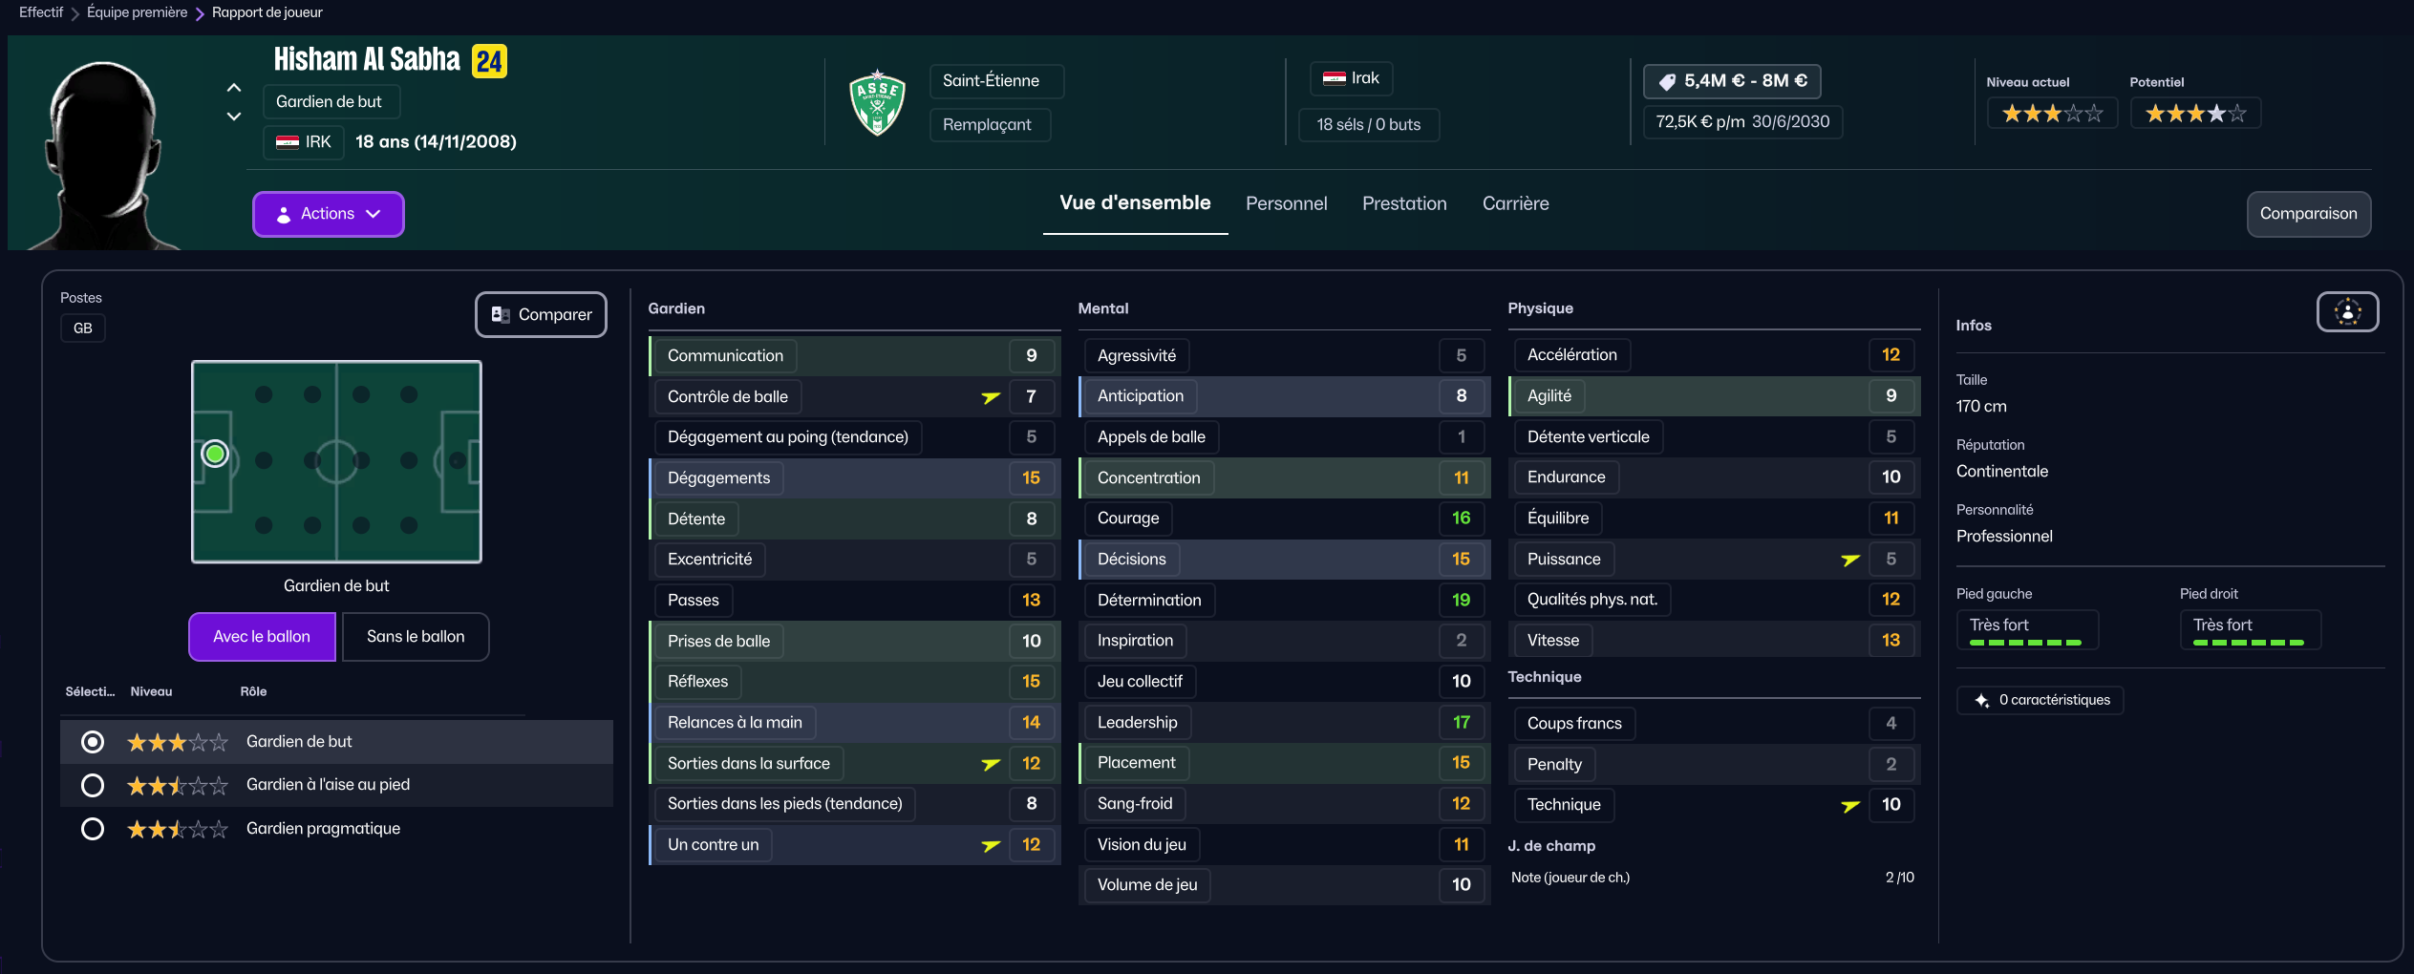Viewport: 2414px width, 974px height.
Task: Go to next player with down chevron
Action: 234,116
